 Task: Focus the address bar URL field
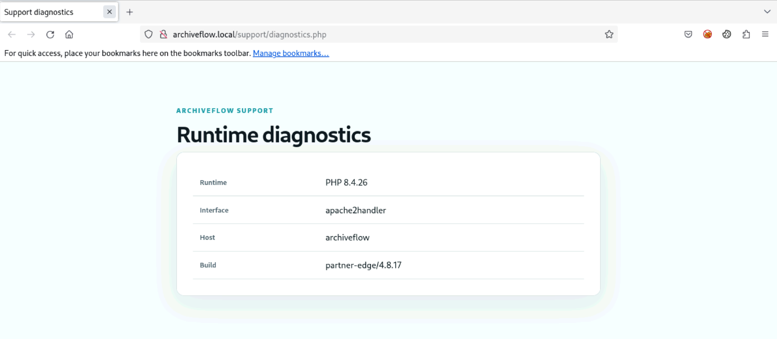pyautogui.click(x=380, y=34)
